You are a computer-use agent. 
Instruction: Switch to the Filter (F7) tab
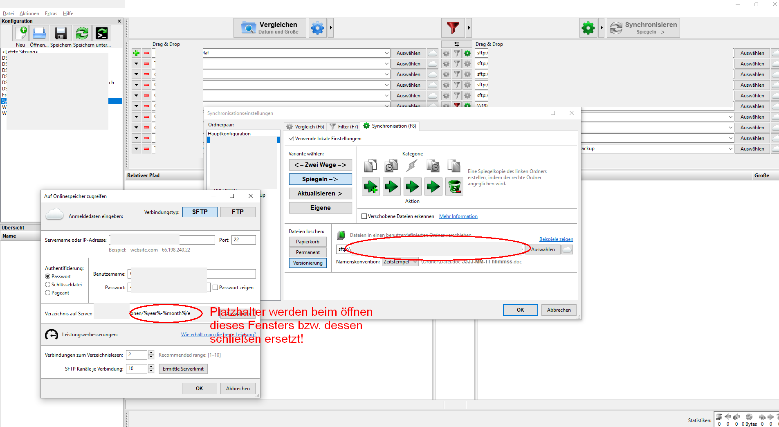click(x=344, y=126)
